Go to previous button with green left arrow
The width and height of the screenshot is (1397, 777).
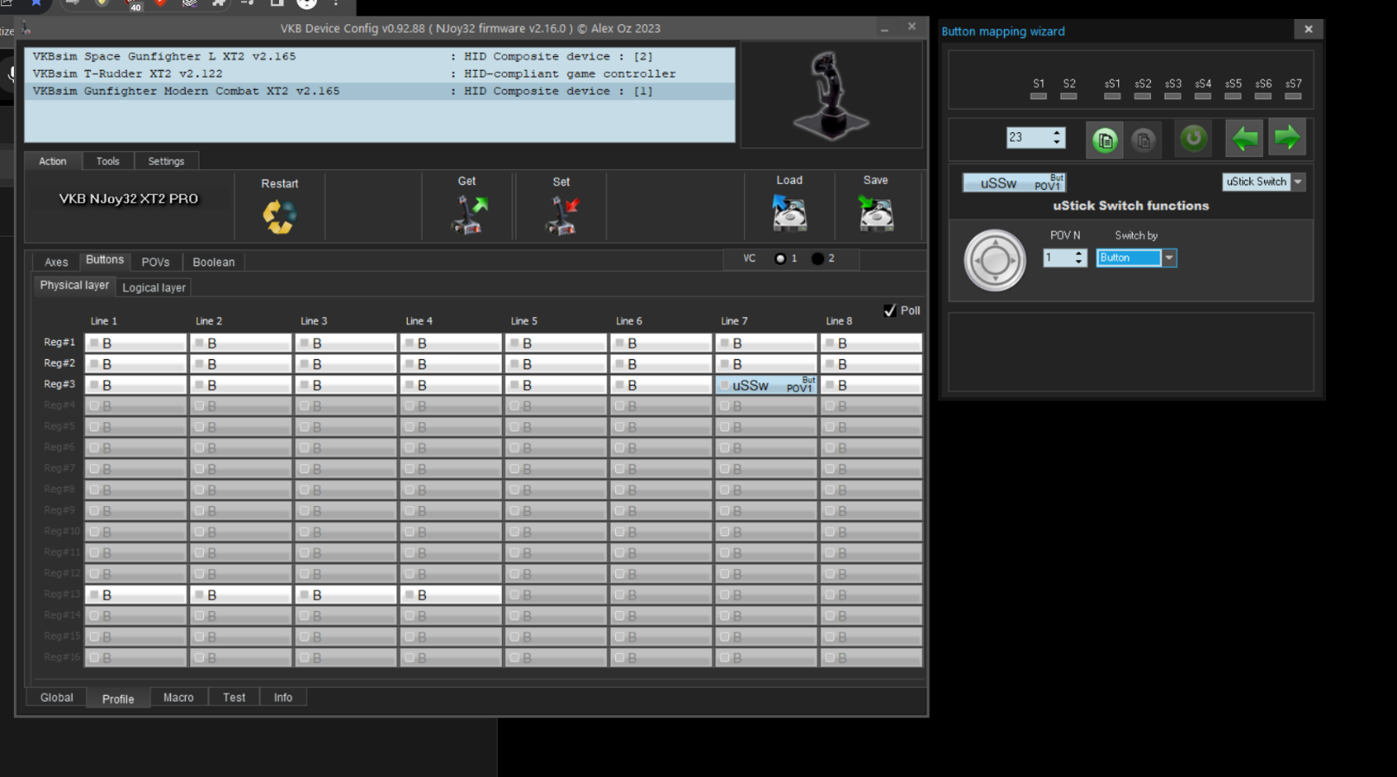1244,138
